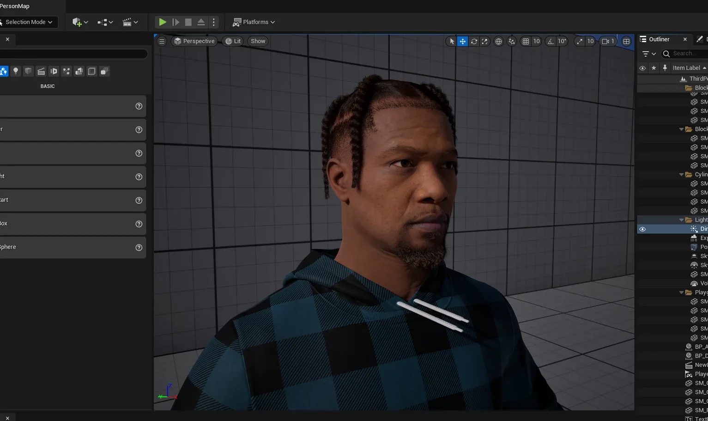Select the Cinematics clapperboard icon in Place Actors
708x421 pixels.
click(x=41, y=71)
